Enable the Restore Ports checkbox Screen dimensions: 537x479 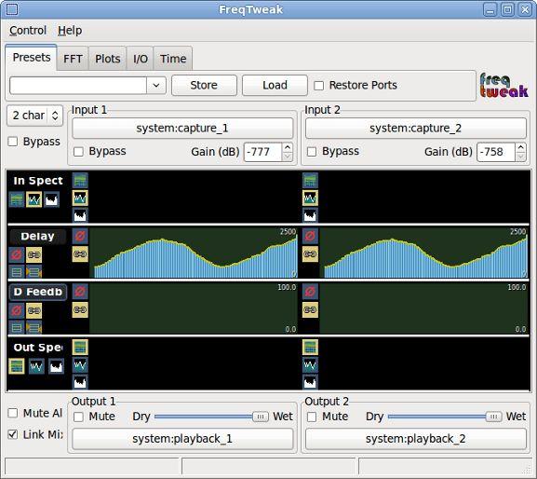pos(319,86)
